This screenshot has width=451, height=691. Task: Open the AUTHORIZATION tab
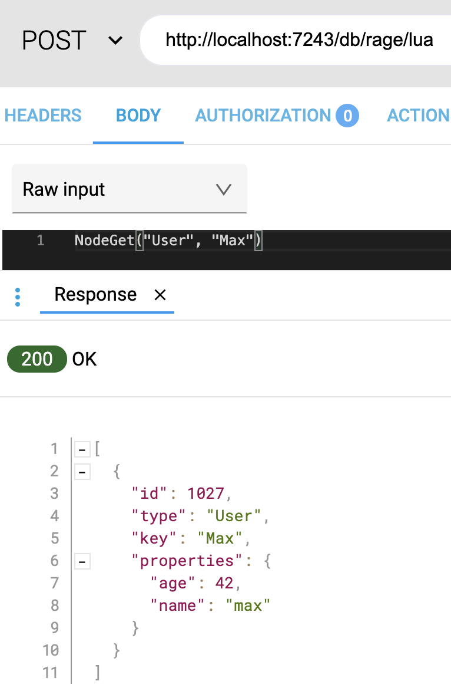[263, 116]
